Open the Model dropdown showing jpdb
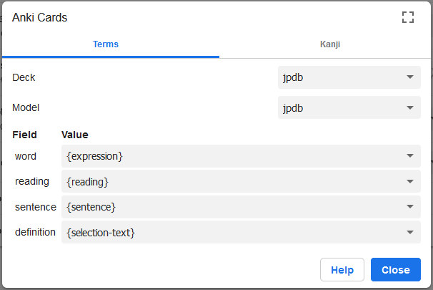 click(349, 107)
